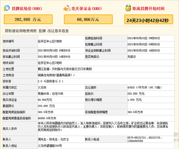The image size is (179, 149).
Task: Click the 距离挂牌开始时间 heading
Action: point(148,8)
